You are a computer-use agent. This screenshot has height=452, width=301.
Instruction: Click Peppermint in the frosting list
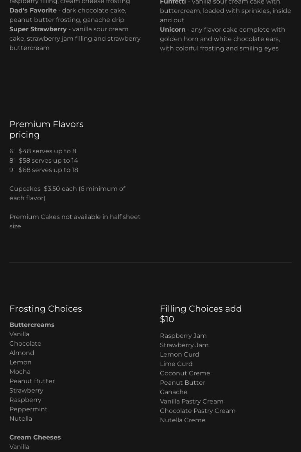pyautogui.click(x=29, y=409)
